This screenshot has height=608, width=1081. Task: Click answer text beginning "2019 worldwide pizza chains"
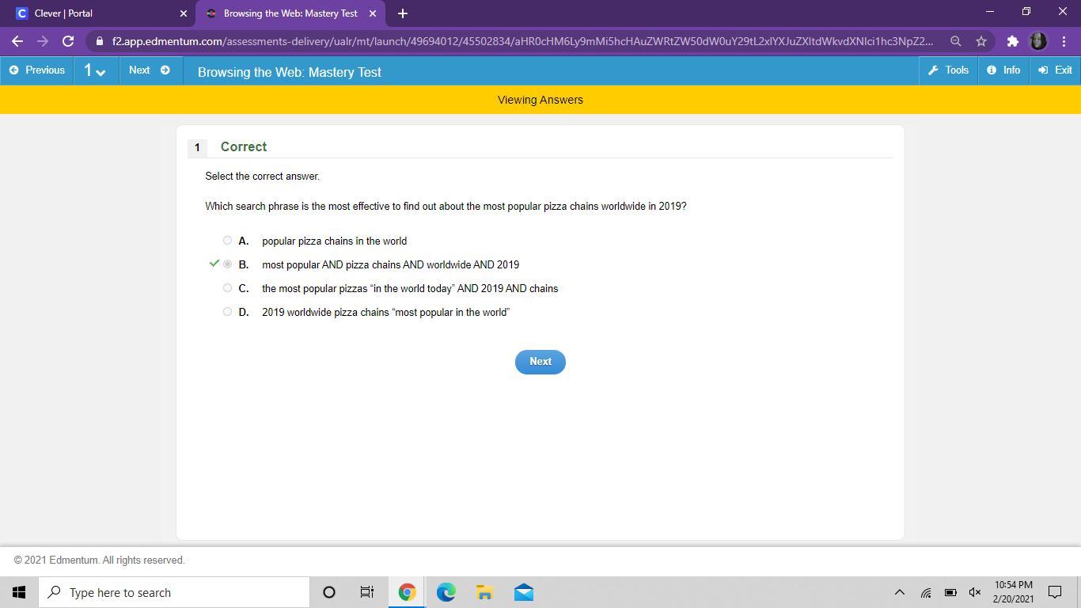[x=386, y=312]
